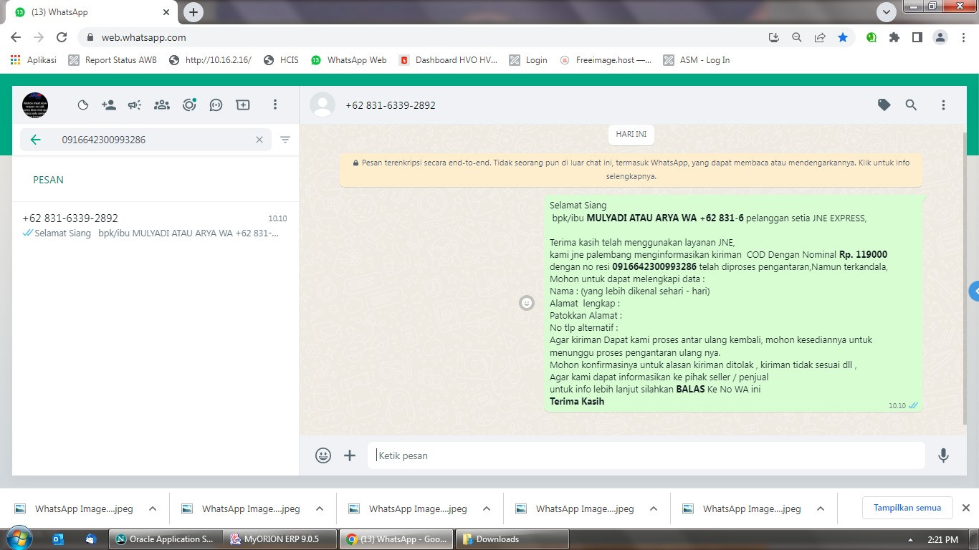This screenshot has height=550, width=979.
Task: Share this page icon in address bar
Action: [x=820, y=37]
